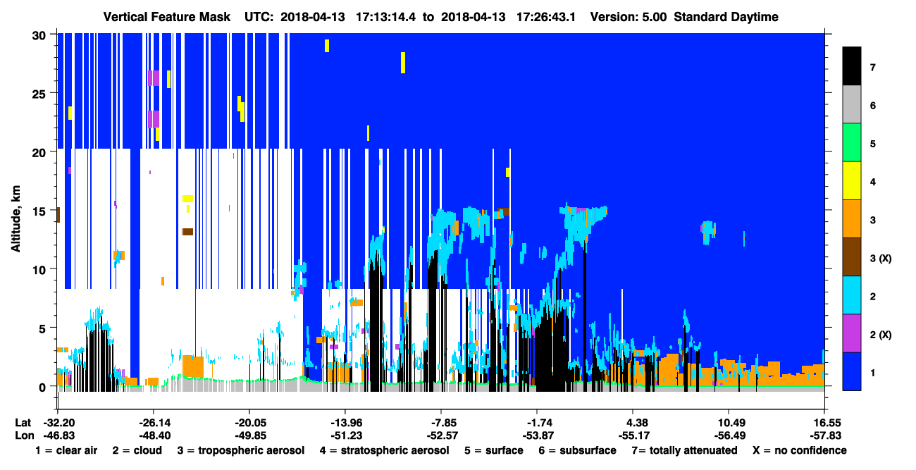
Task: Click the orange tropospheric aerosol legend swatch
Action: pos(852,218)
